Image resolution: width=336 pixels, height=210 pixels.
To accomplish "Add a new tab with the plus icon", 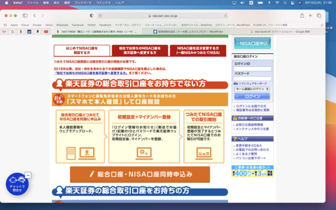I will pyautogui.click(x=310, y=16).
